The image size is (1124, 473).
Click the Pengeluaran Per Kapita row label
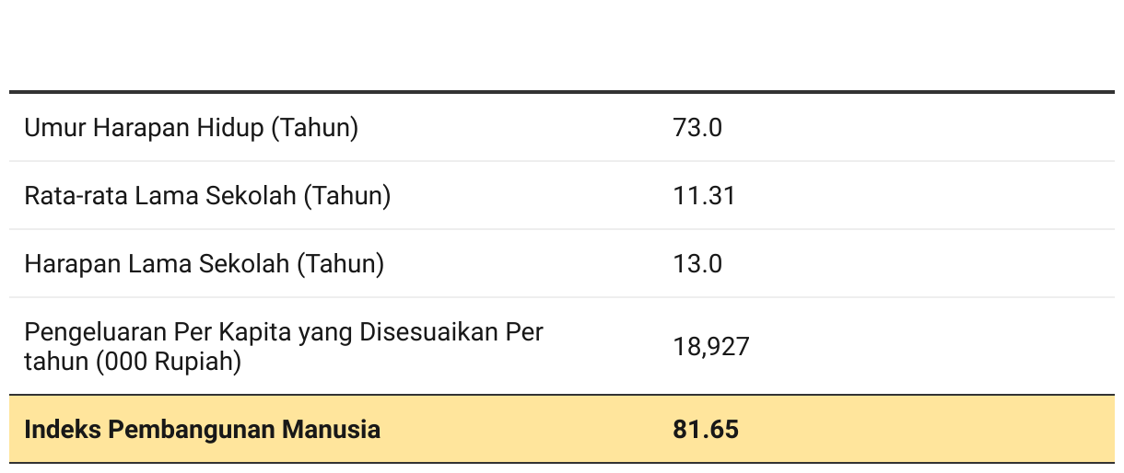coord(284,347)
